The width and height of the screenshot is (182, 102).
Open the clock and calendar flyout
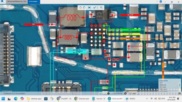171,99
